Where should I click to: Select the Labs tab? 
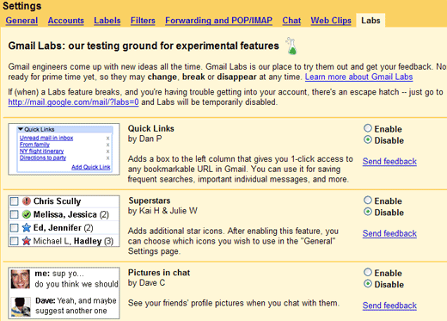(x=370, y=21)
